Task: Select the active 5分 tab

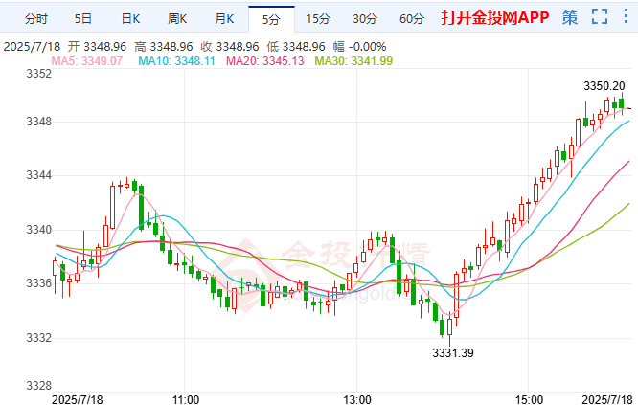Action: (x=271, y=19)
